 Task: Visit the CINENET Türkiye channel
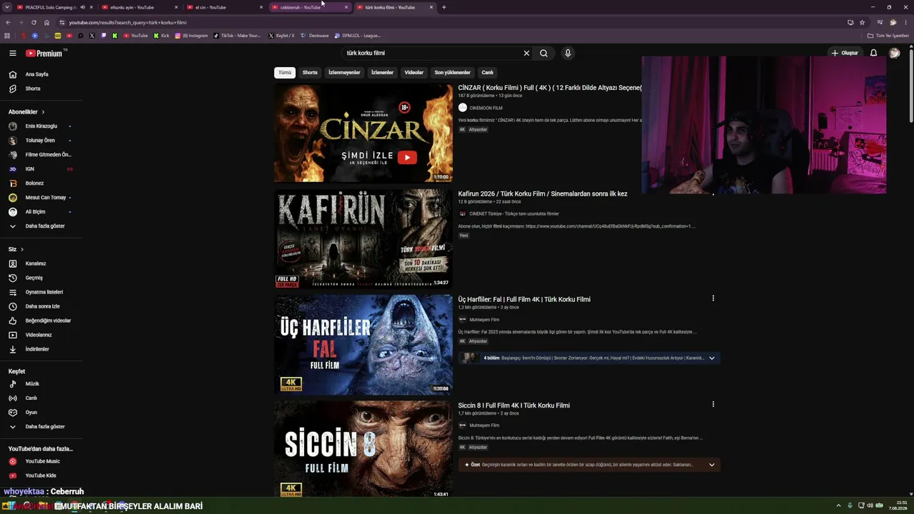click(514, 213)
